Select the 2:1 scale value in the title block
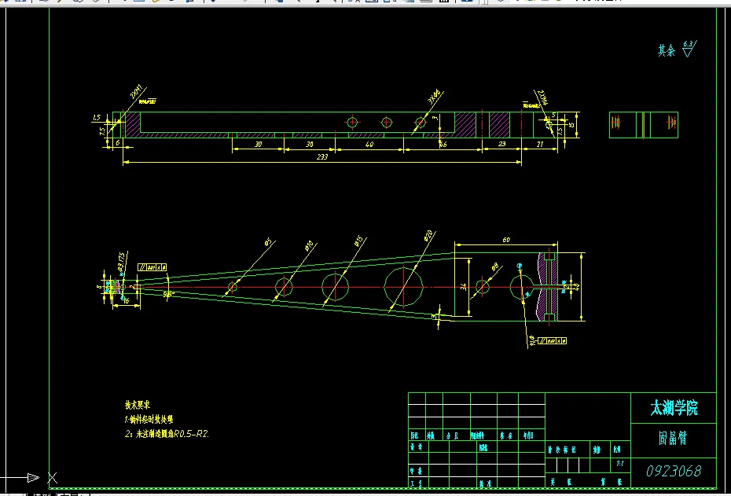The image size is (731, 496). pyautogui.click(x=620, y=465)
